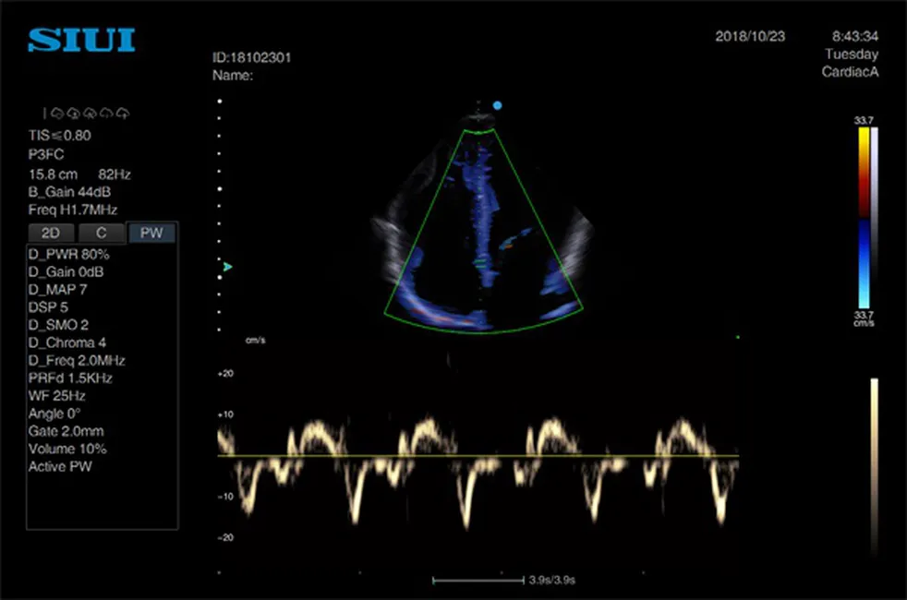Select the D_Gain 0dB parameter
This screenshot has width=907, height=600.
coord(66,271)
